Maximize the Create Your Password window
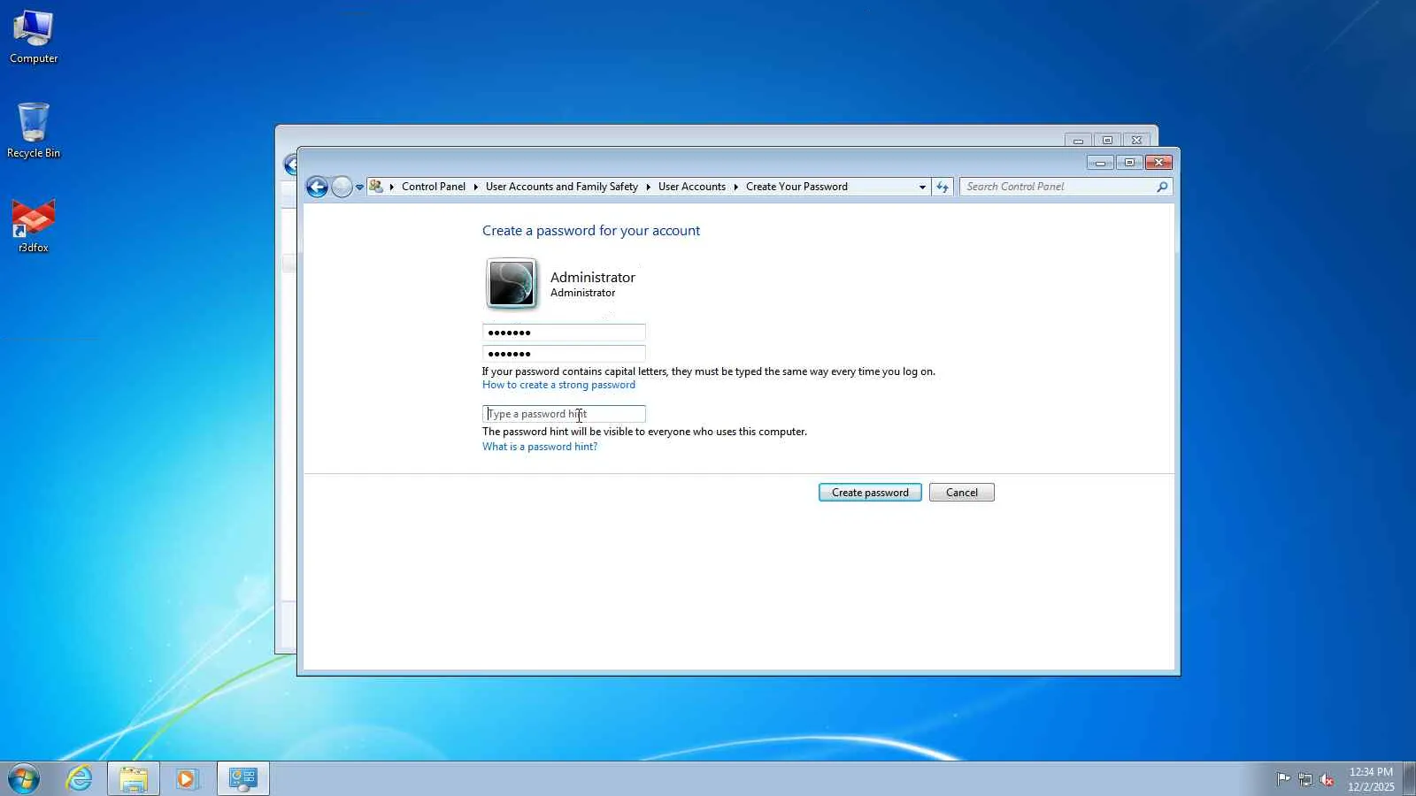This screenshot has width=1416, height=796. 1129,163
